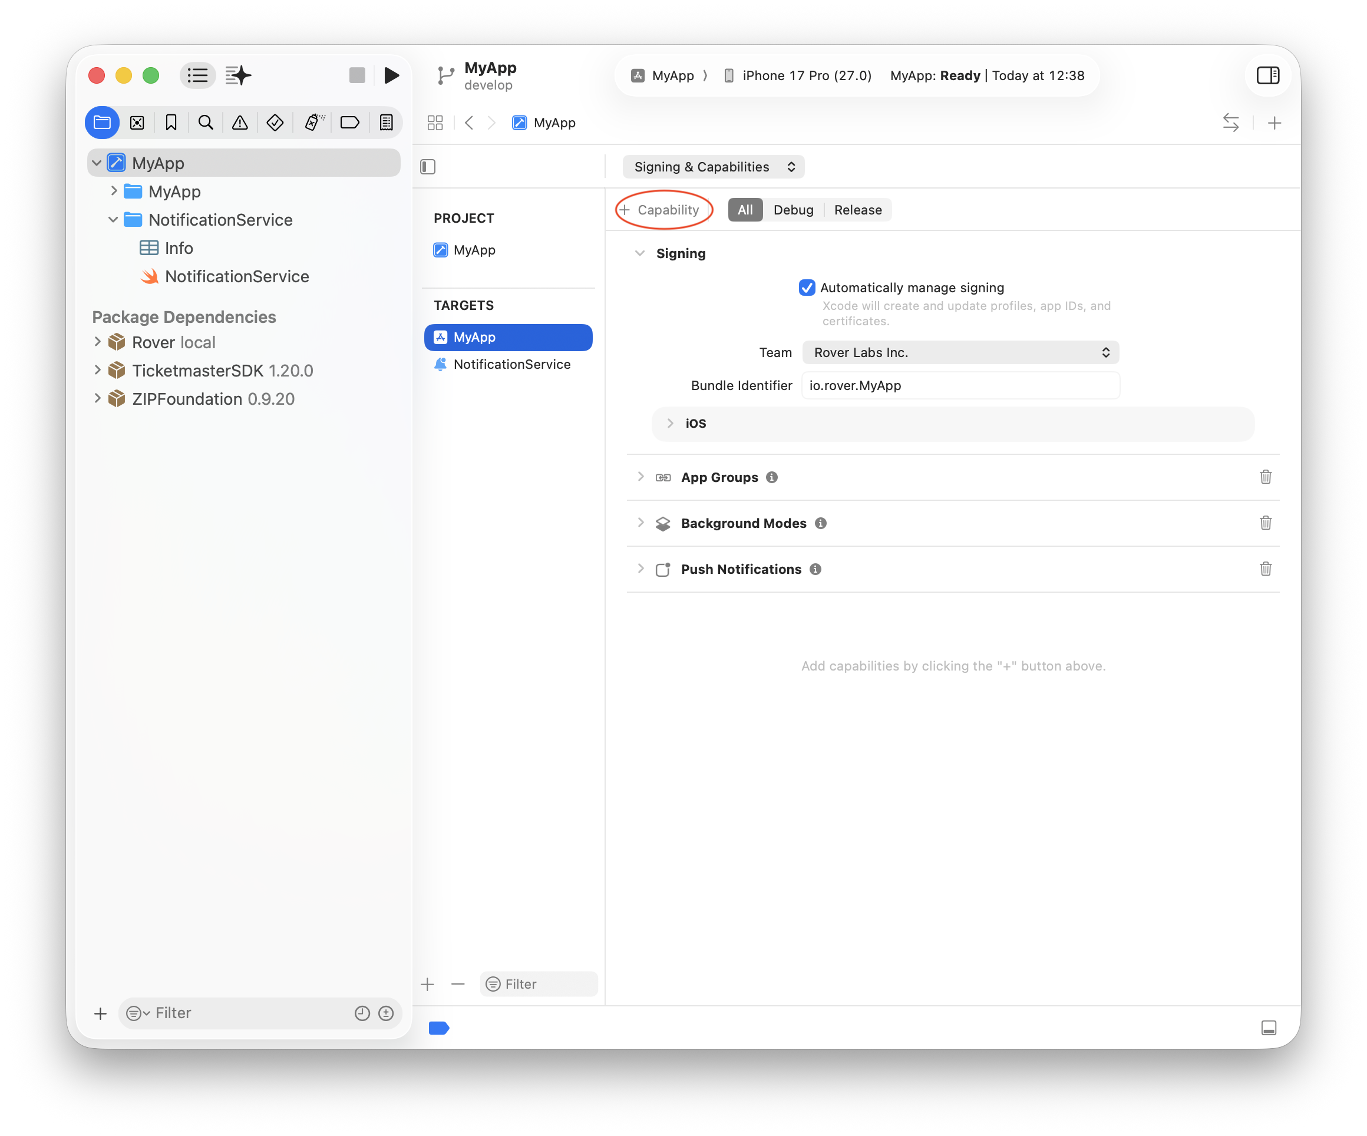This screenshot has width=1367, height=1136.
Task: Expand the App Groups capability
Action: click(640, 477)
